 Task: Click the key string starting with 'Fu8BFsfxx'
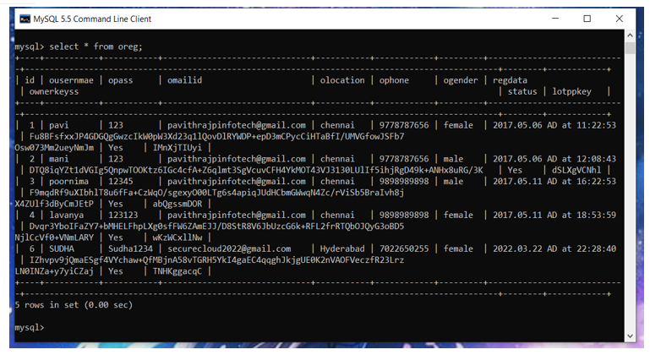(216, 136)
